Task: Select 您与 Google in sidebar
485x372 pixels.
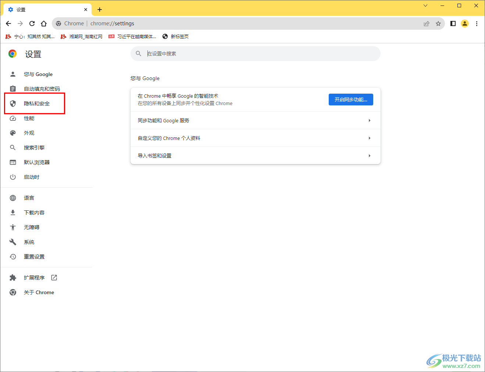Action: tap(38, 74)
